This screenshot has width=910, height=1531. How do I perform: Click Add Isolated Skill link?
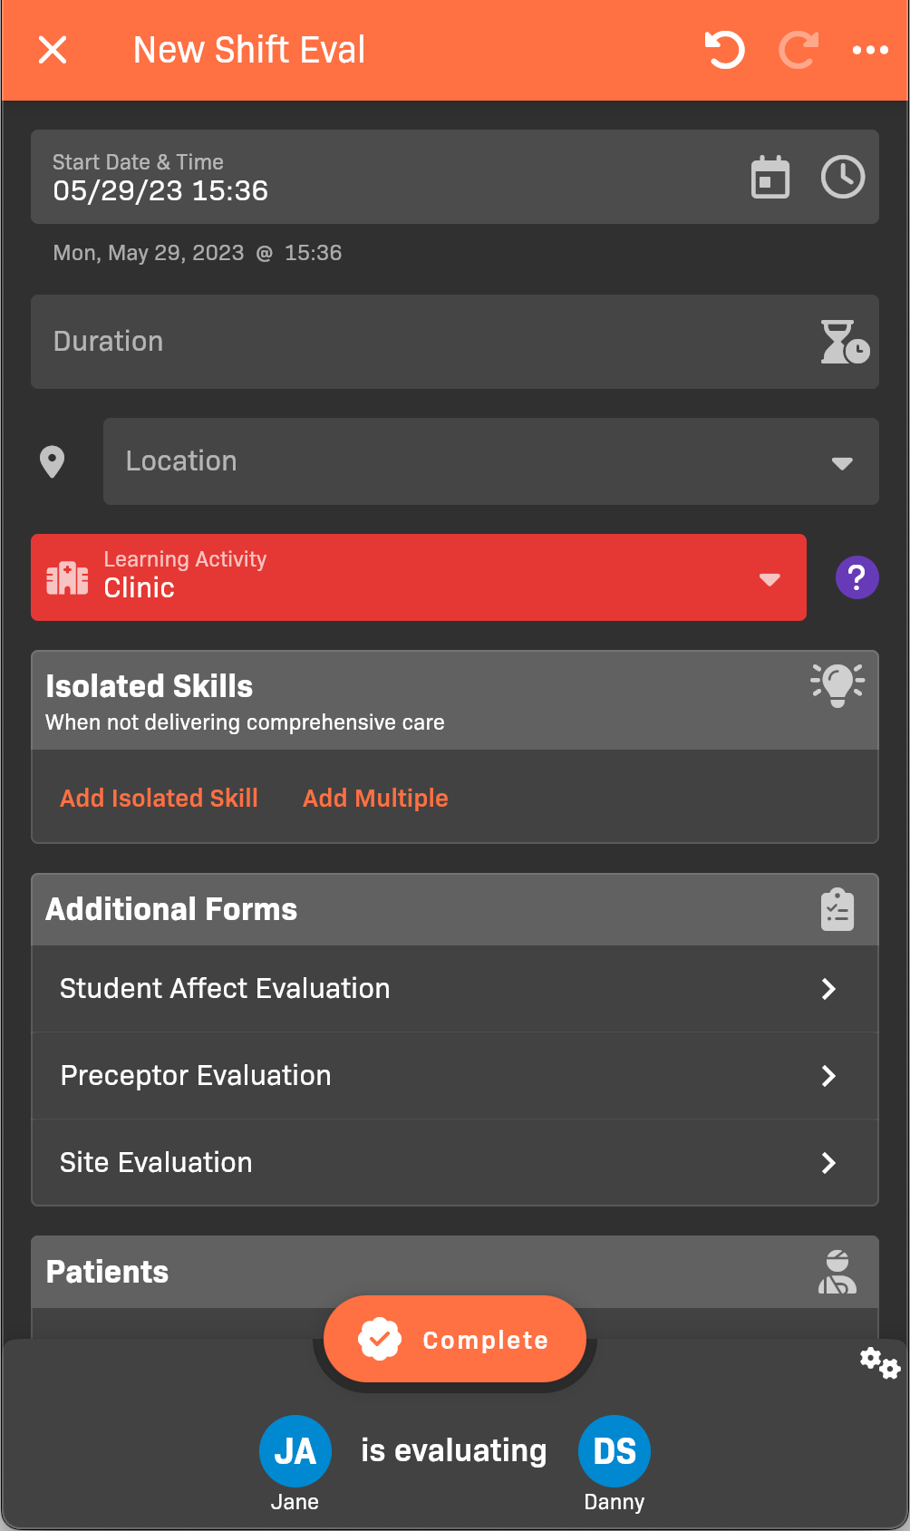(x=159, y=798)
